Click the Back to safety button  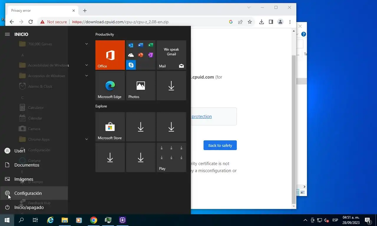point(220,145)
